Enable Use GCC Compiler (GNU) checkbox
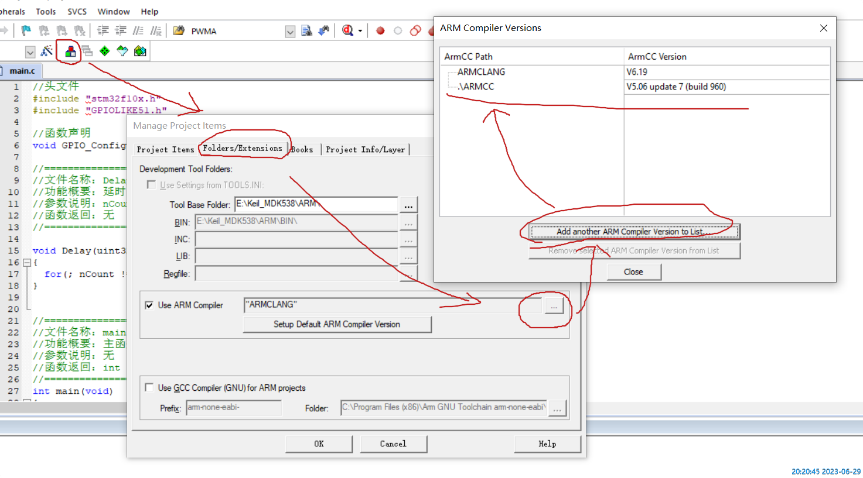Image resolution: width=863 pixels, height=478 pixels. (149, 387)
